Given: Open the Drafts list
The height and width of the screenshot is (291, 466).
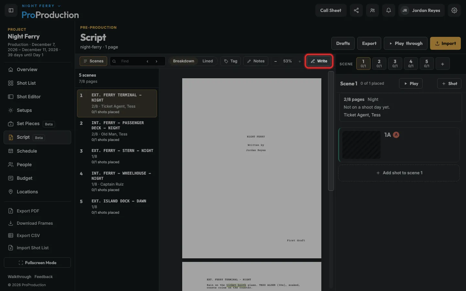Looking at the screenshot, I should tap(343, 43).
